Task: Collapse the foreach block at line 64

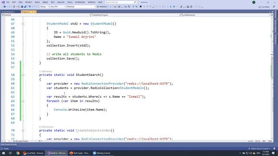Action: coord(23,101)
